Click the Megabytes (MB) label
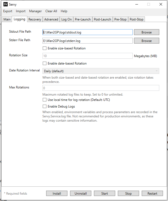This screenshot has height=201, width=168. point(145,56)
